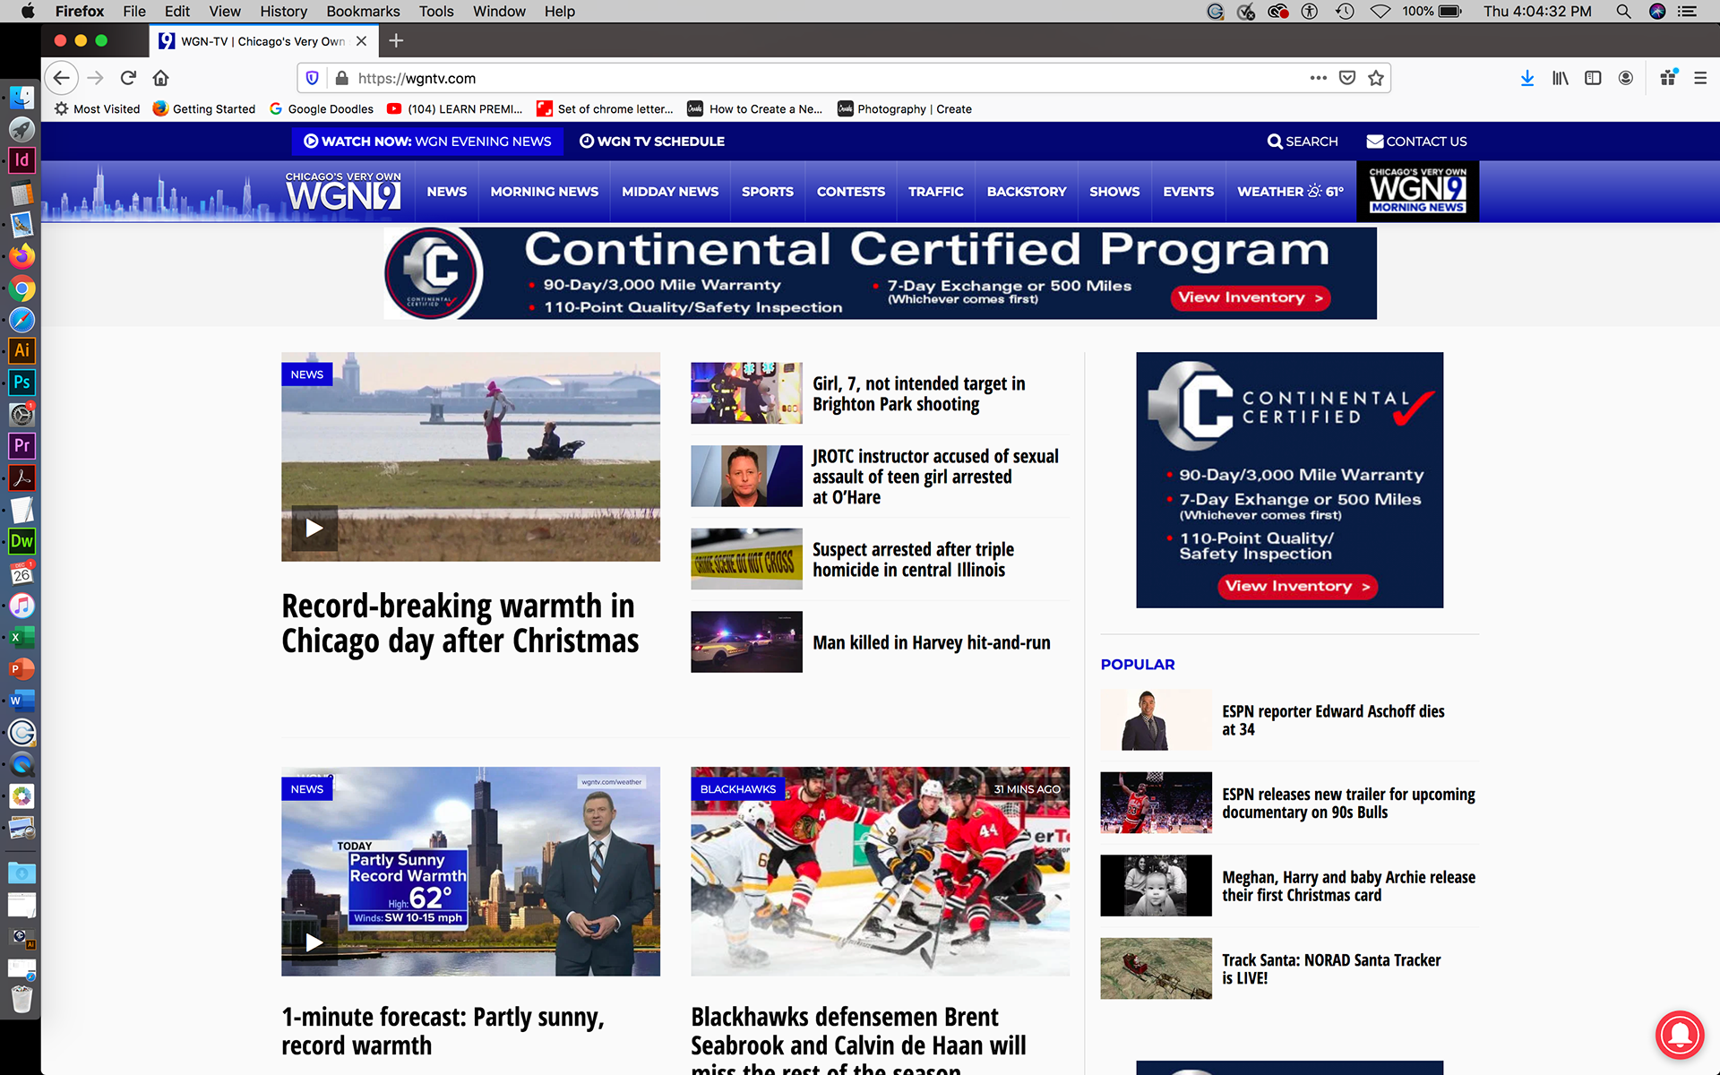
Task: Open the EVENTS navigation item
Action: point(1189,192)
